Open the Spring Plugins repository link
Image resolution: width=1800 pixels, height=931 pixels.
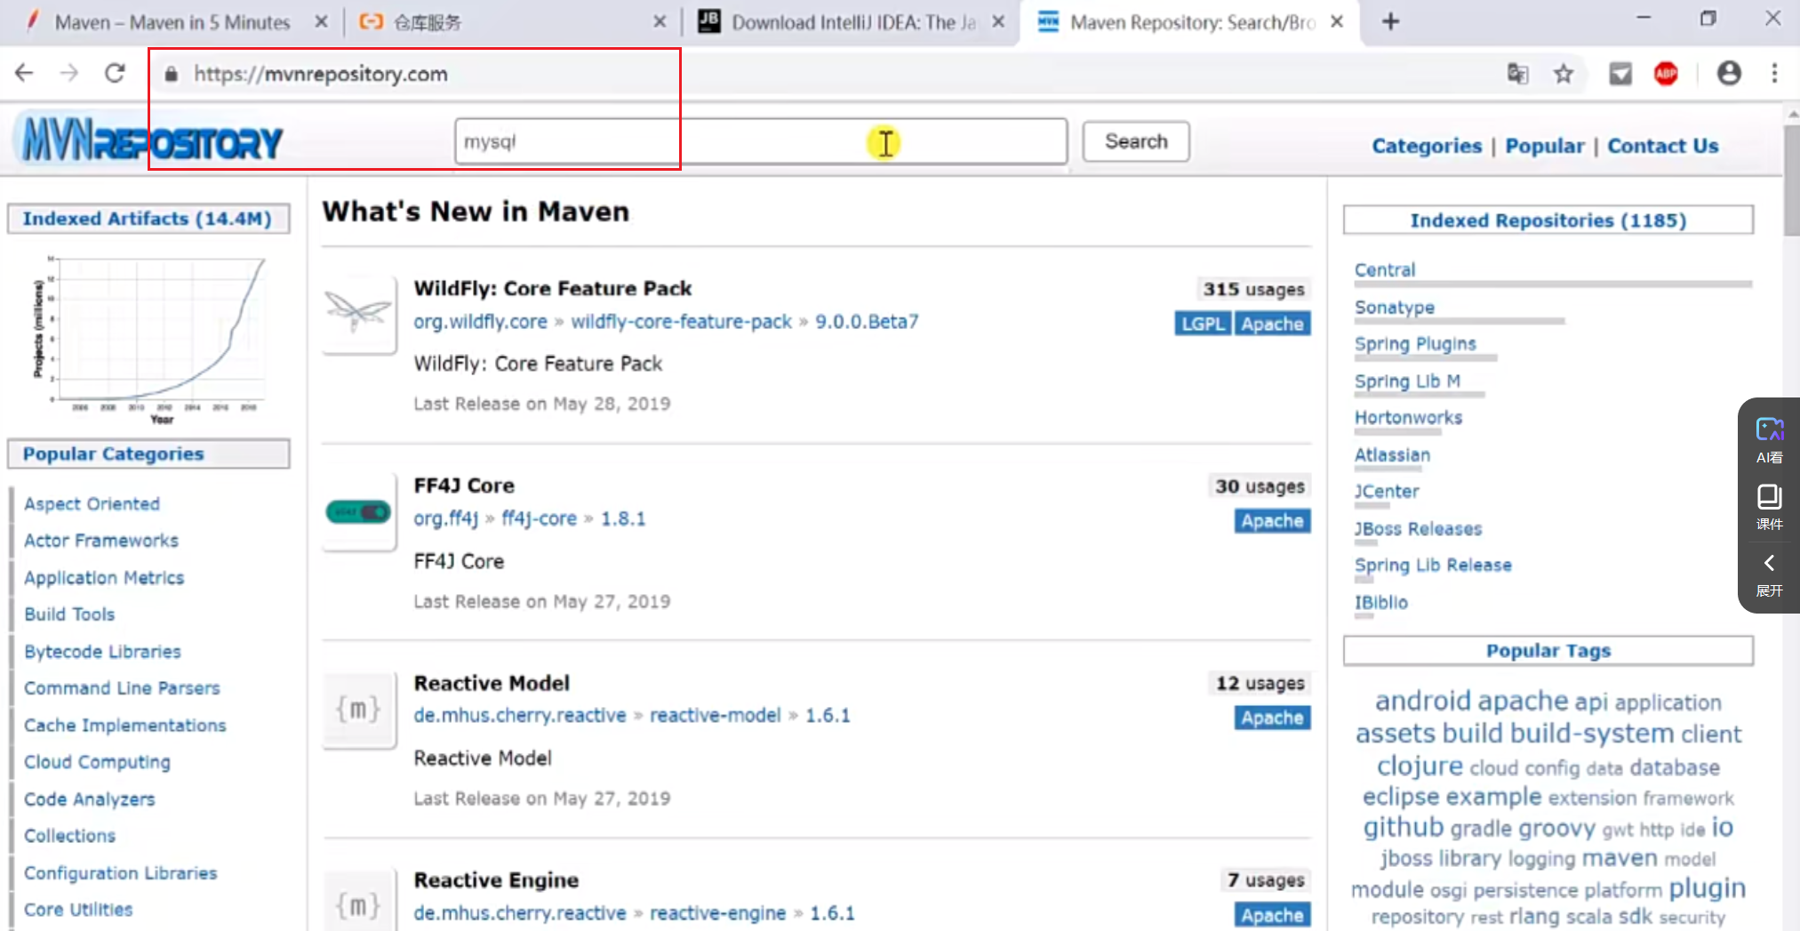1415,343
